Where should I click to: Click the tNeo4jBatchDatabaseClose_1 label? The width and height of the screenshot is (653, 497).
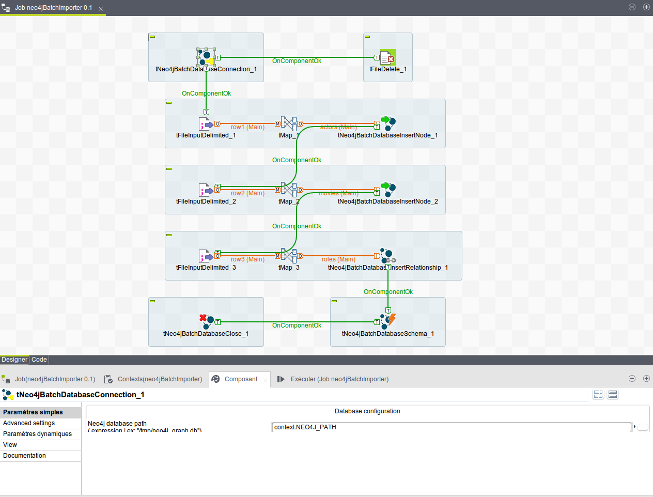pos(206,334)
